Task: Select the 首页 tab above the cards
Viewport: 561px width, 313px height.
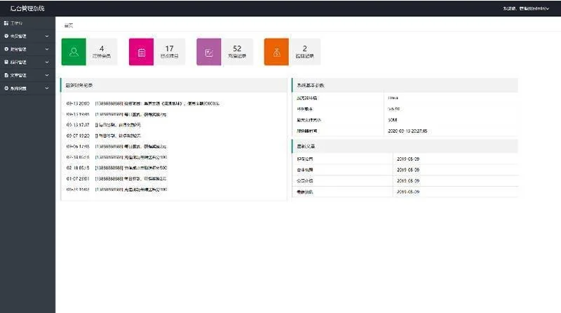Action: pos(68,25)
